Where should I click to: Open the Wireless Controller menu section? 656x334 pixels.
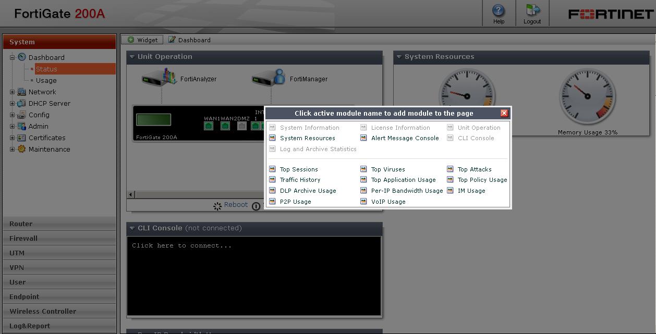(59, 311)
